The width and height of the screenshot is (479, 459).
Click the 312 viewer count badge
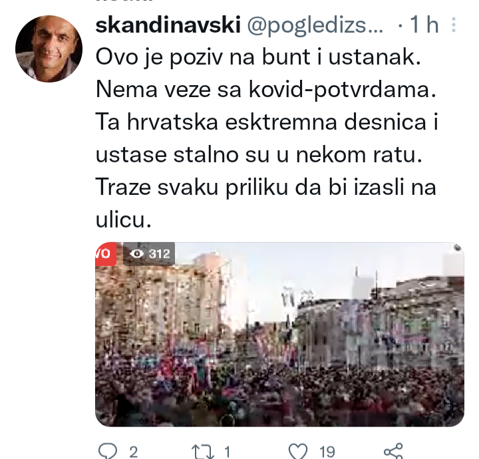(x=149, y=253)
